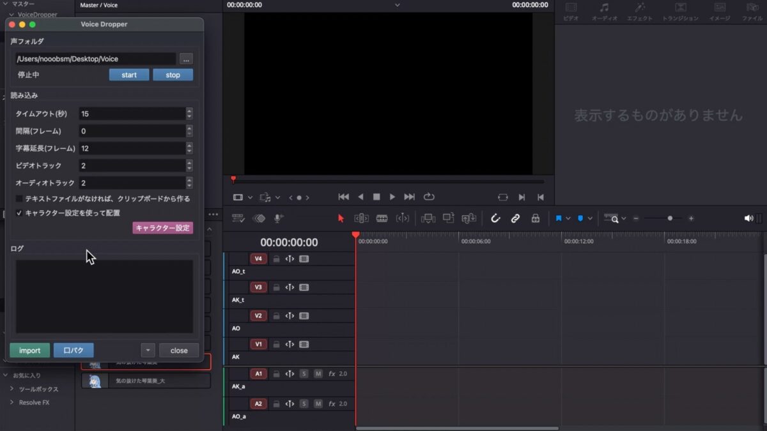Check the クリップボードから作る checkbox
The image size is (767, 431).
tap(19, 199)
